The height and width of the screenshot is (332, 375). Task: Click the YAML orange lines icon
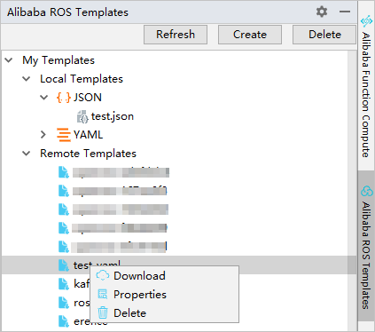tap(64, 135)
